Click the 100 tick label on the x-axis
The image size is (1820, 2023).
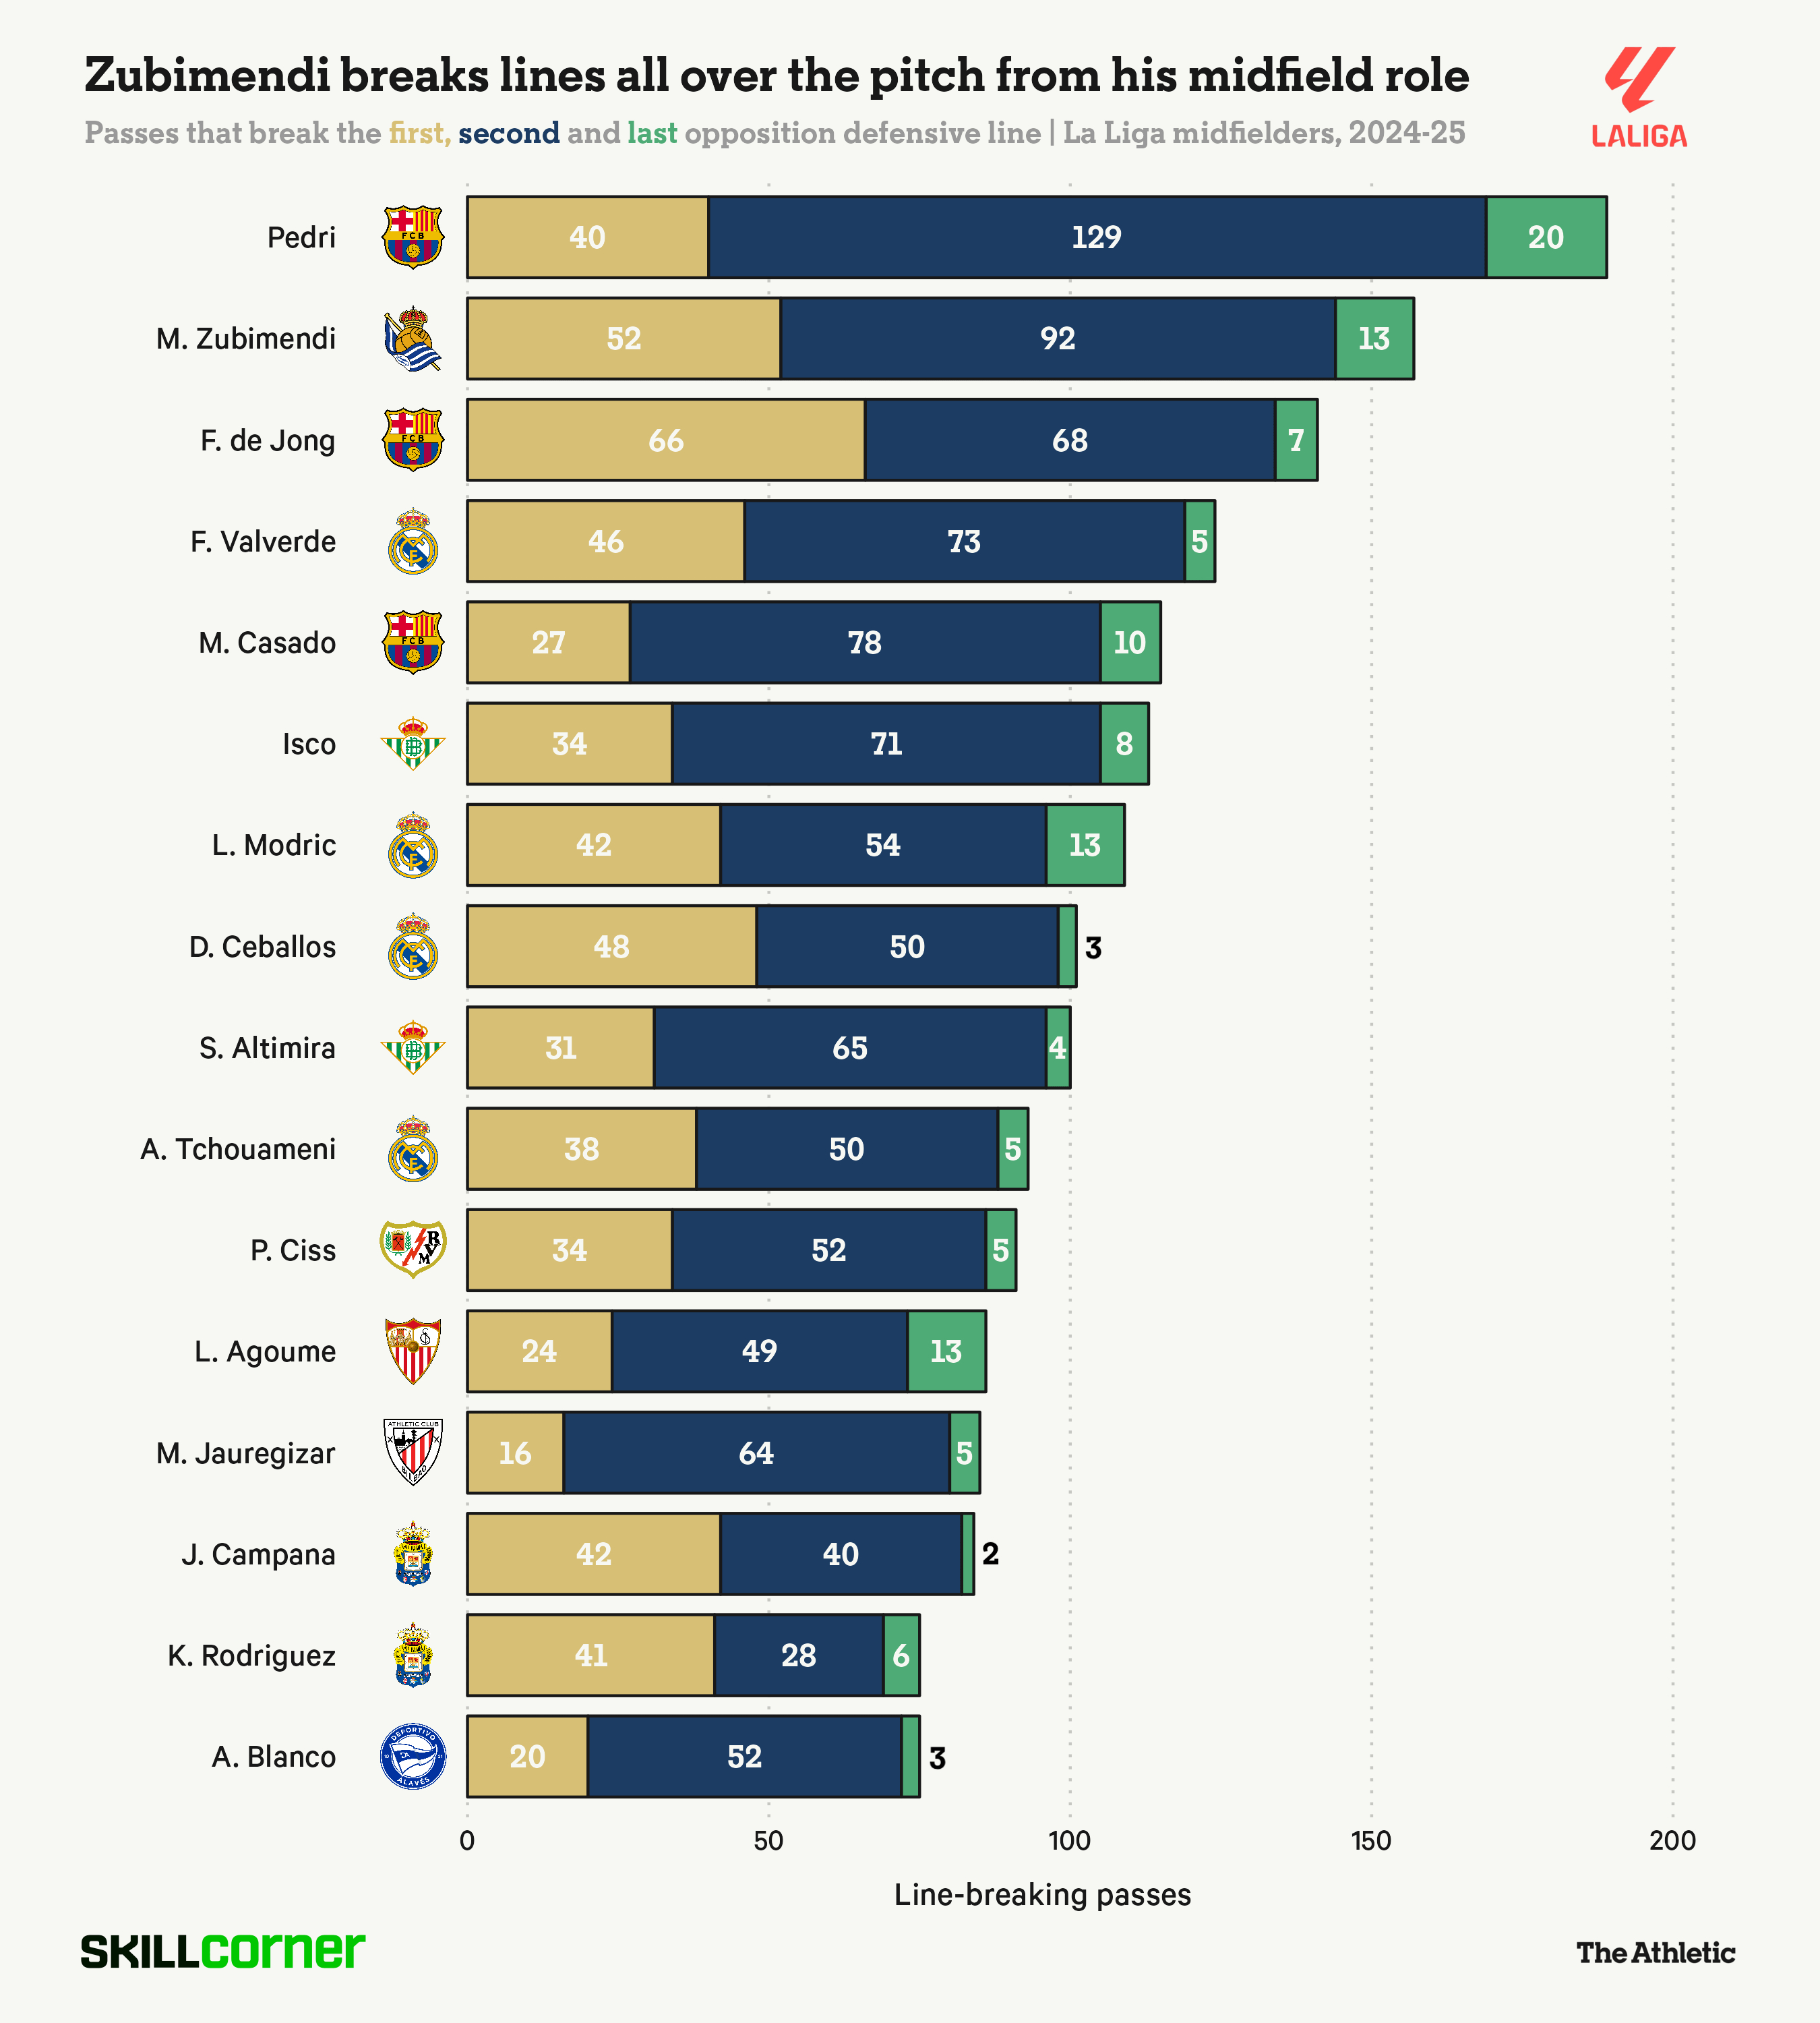1069,1840
